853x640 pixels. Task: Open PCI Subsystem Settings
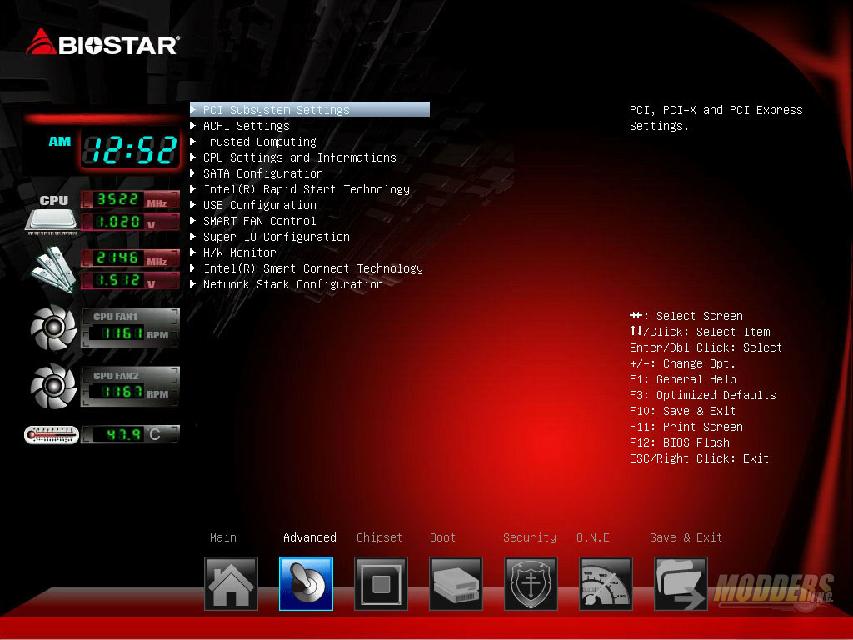click(310, 110)
